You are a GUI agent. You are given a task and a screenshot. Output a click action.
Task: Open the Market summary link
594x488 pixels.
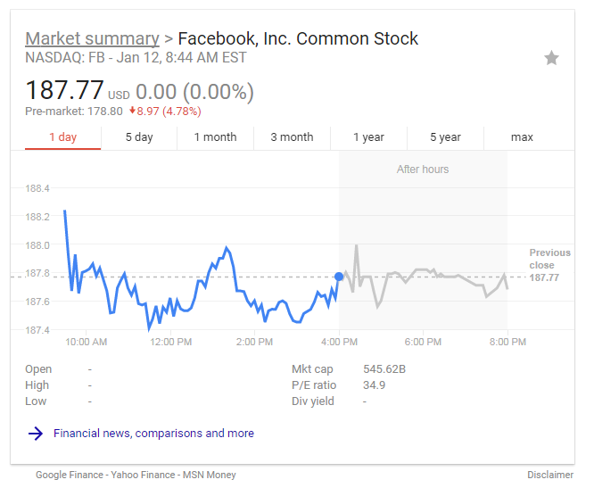tap(92, 38)
